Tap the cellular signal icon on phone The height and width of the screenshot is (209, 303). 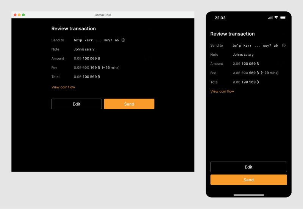[x=270, y=17]
